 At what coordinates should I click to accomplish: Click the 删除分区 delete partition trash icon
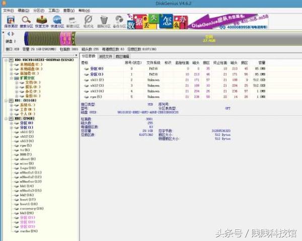[x=104, y=22]
